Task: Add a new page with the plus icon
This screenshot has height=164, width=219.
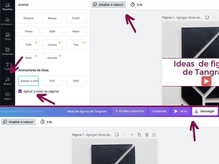Action: click(x=154, y=134)
